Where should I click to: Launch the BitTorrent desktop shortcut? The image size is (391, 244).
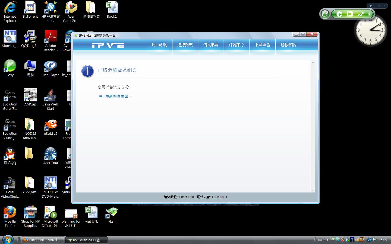(x=30, y=10)
